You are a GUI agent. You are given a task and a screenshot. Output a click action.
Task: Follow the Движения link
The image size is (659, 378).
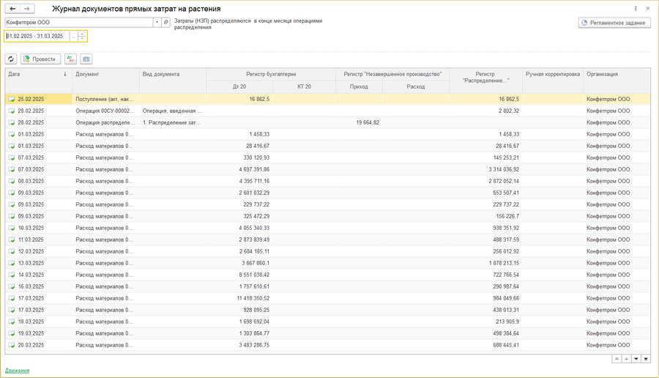tap(18, 371)
